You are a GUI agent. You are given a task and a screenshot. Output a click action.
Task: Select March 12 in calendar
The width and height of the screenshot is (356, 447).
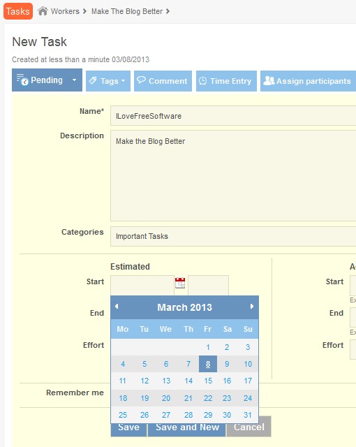pos(144,381)
